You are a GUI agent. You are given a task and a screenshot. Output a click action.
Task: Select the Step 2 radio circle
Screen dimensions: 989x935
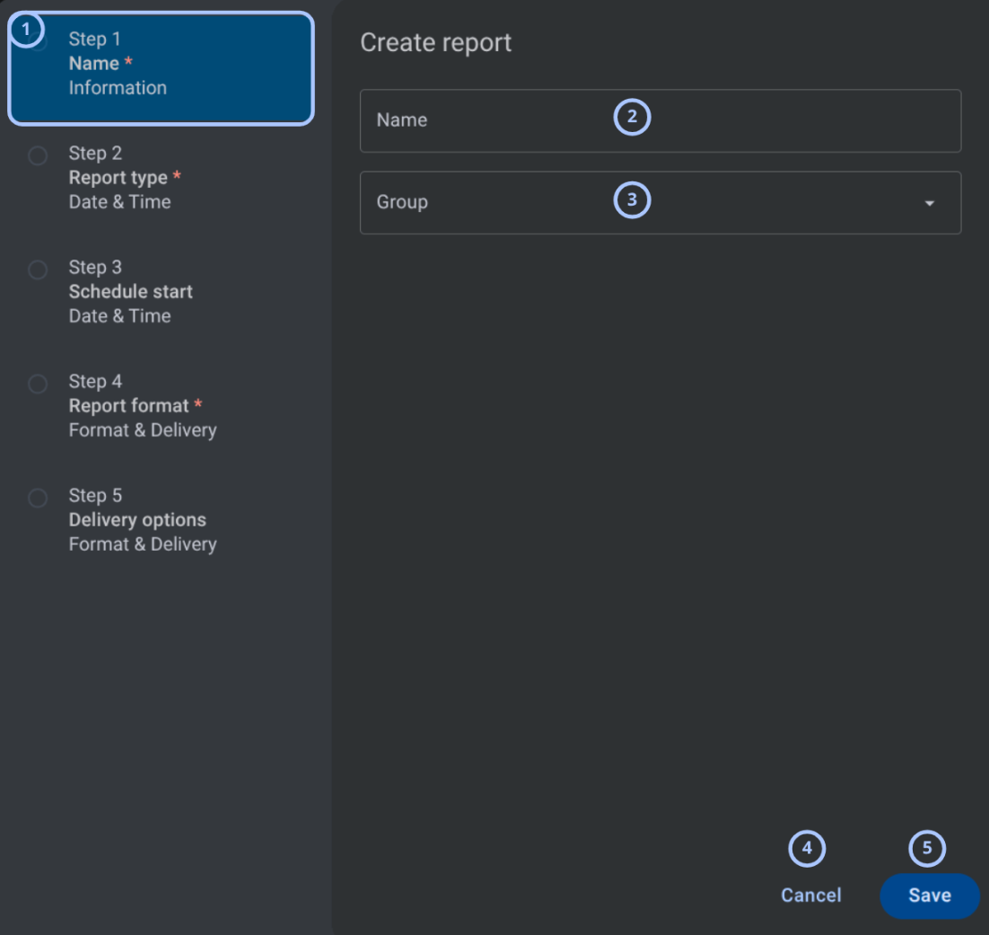[38, 155]
